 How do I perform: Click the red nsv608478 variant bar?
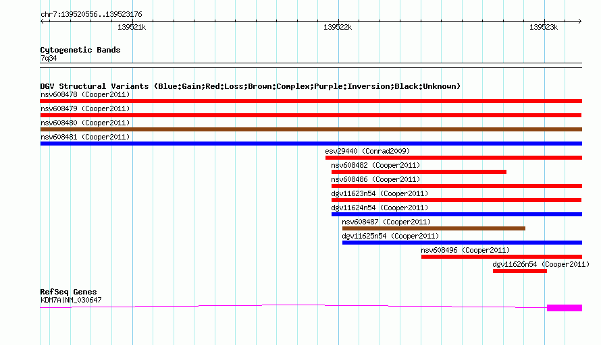click(x=311, y=101)
